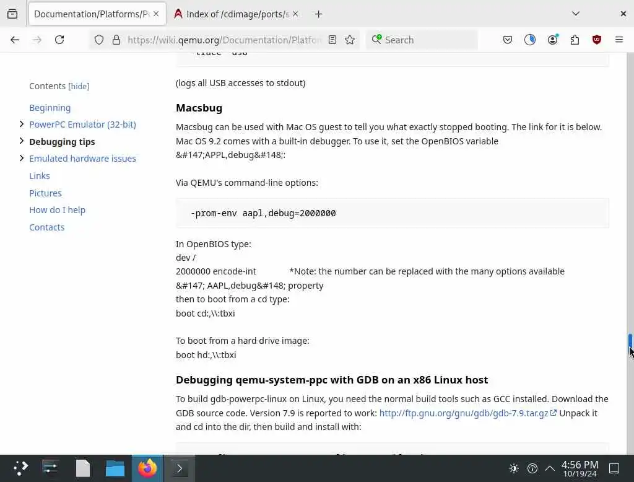Open system settings from taskbar
The height and width of the screenshot is (482, 634).
(51, 468)
